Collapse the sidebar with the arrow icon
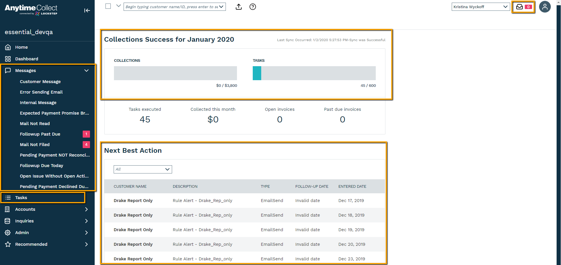The width and height of the screenshot is (561, 265). click(87, 10)
